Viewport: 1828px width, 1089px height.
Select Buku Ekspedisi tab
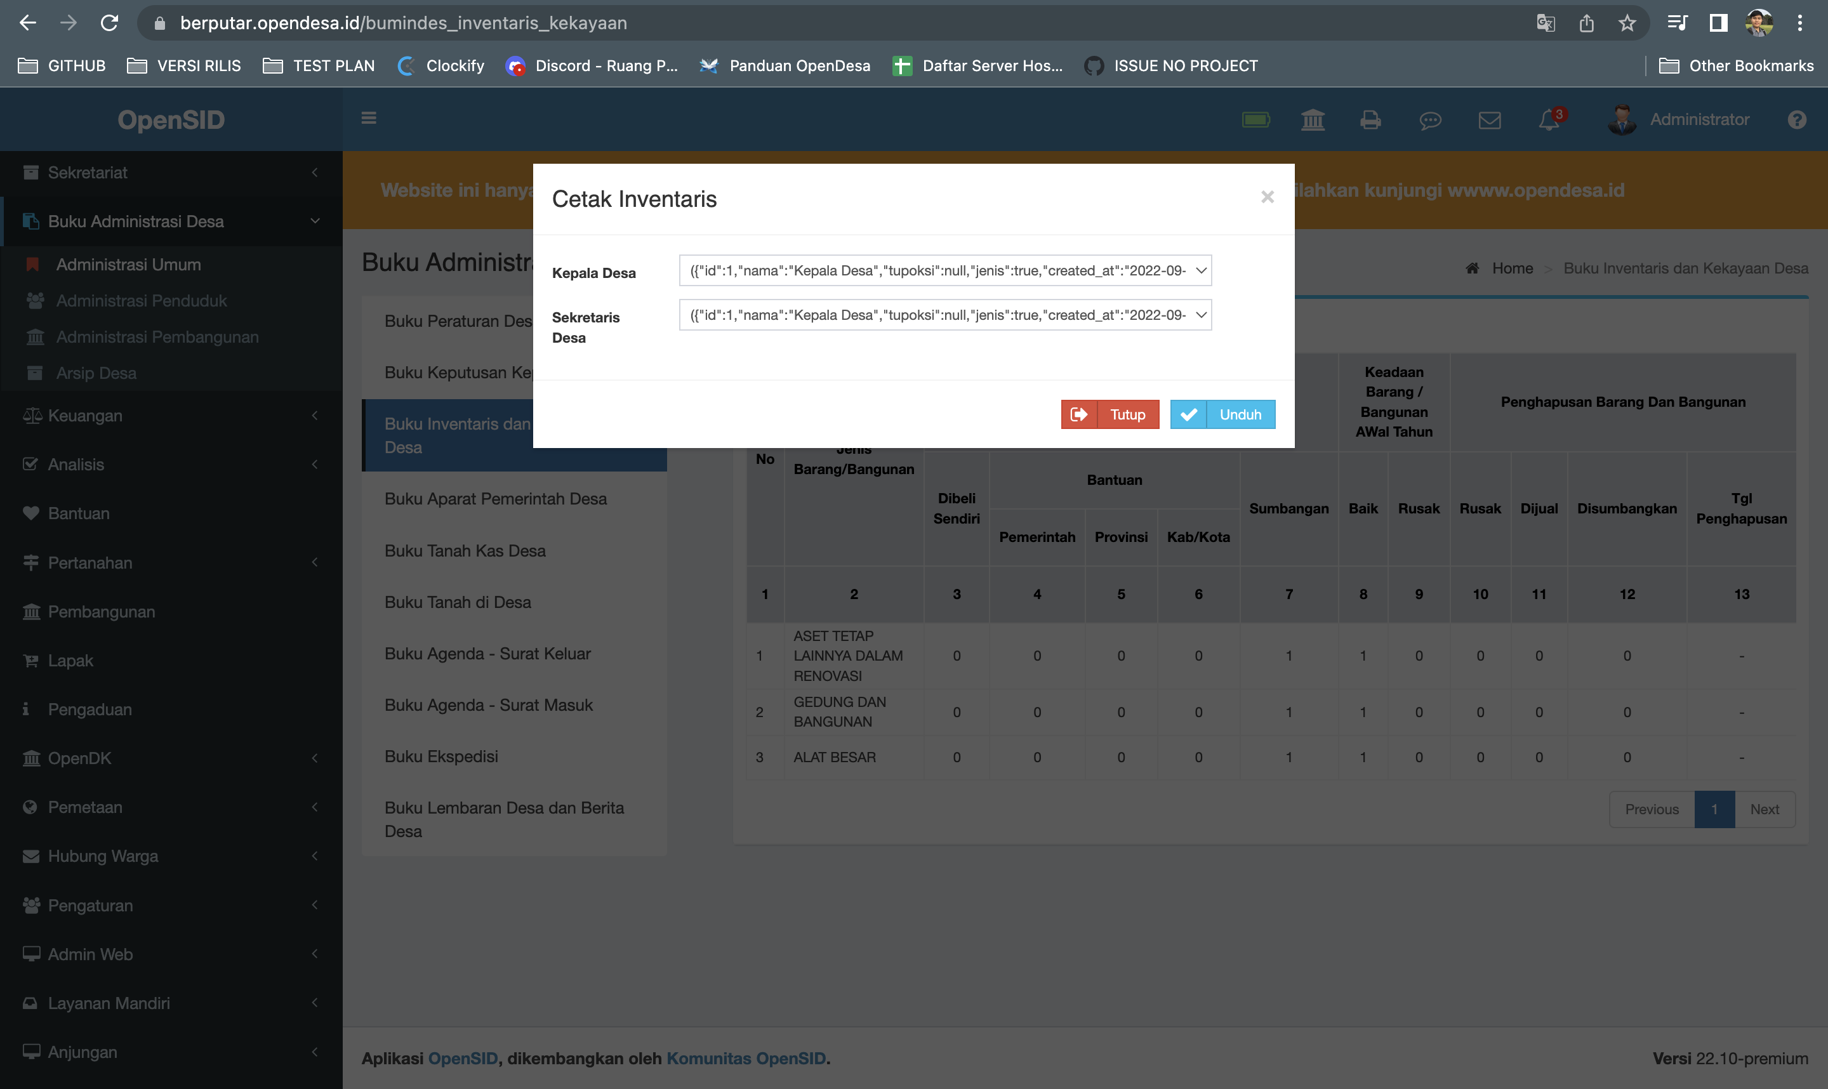click(x=513, y=756)
